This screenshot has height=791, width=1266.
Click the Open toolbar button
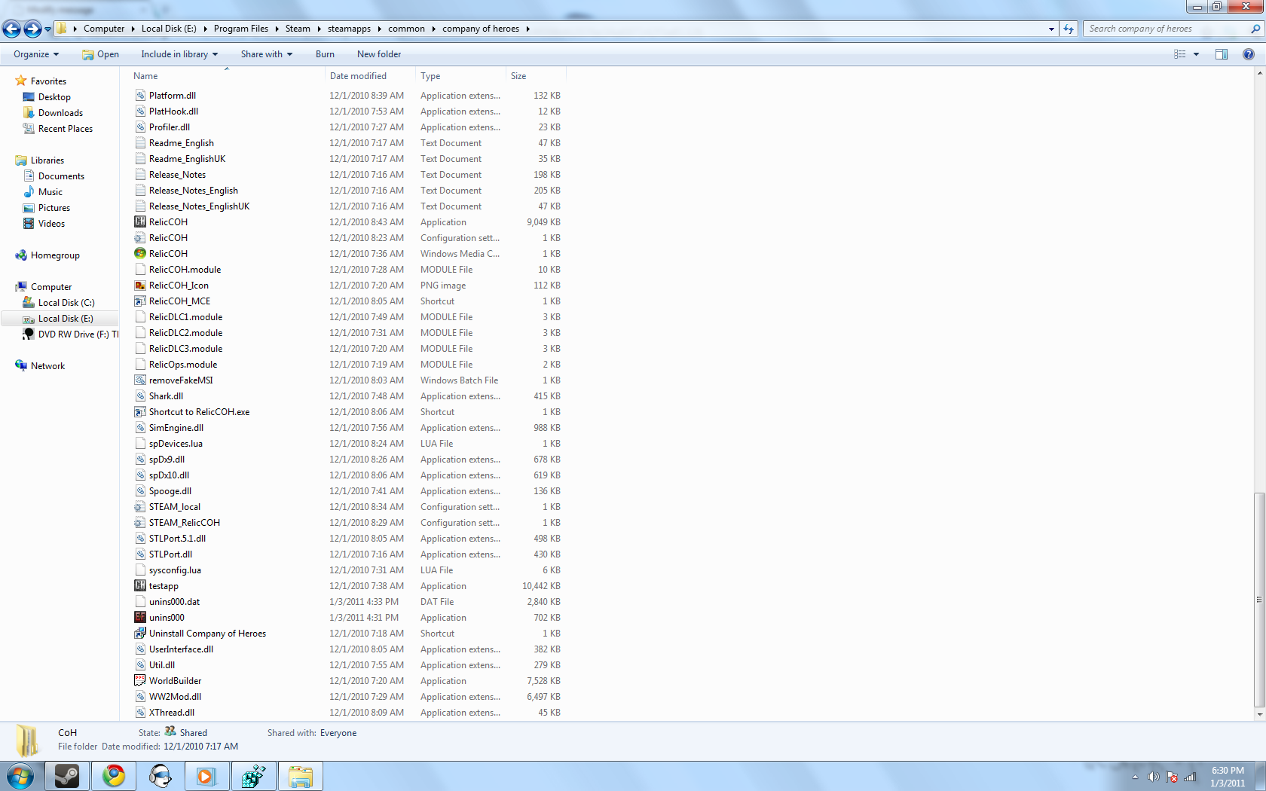pos(101,54)
